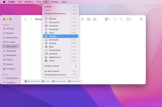
Task: Select Cartella dell'elemento menu entry
Action: (61, 14)
